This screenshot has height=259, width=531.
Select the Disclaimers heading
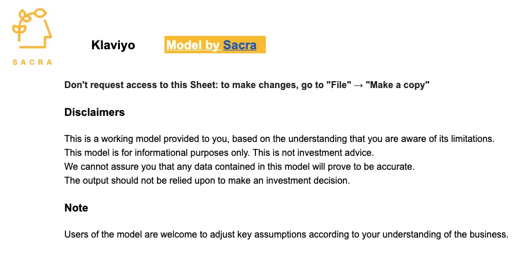click(94, 112)
